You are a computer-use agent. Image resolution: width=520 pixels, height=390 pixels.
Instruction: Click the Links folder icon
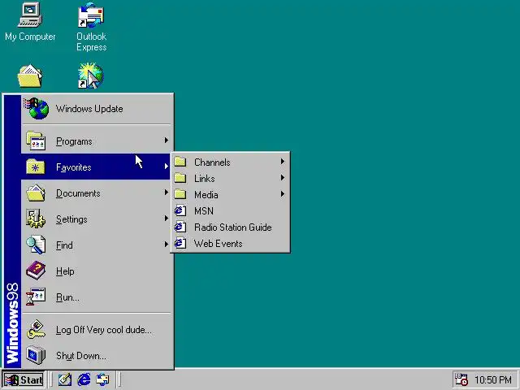(x=180, y=178)
